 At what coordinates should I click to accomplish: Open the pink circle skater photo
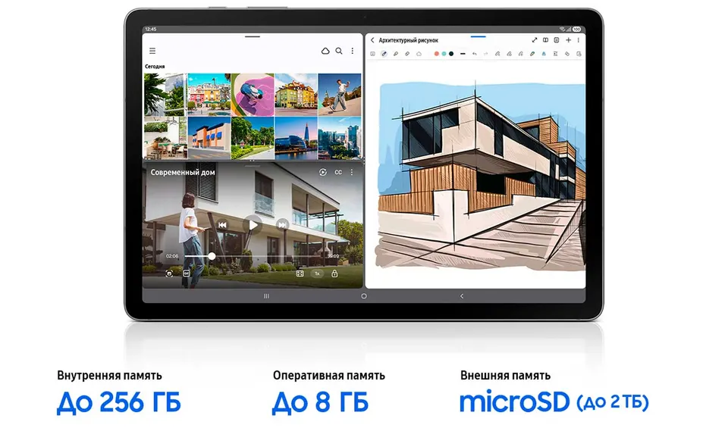coord(253,95)
